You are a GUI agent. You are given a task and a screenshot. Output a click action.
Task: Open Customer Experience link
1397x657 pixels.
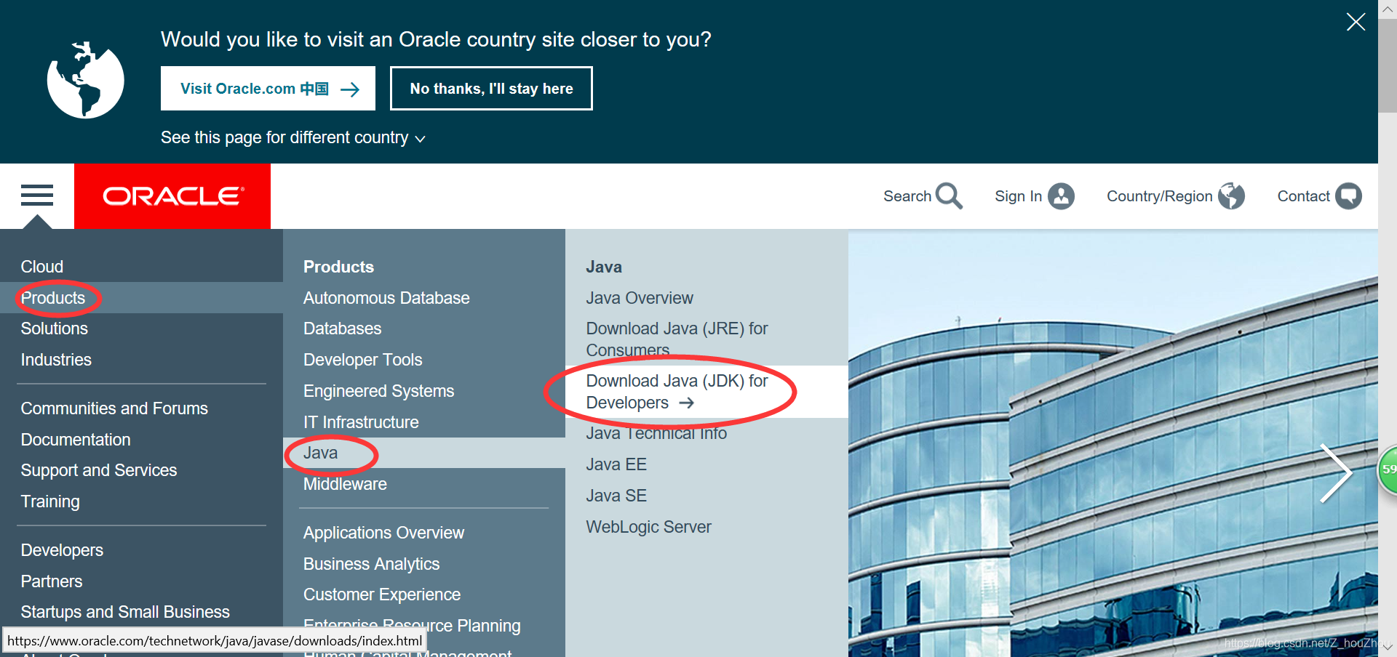tap(382, 594)
